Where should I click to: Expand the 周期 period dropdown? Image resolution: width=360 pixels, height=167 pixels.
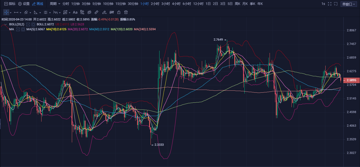(x=55, y=4)
